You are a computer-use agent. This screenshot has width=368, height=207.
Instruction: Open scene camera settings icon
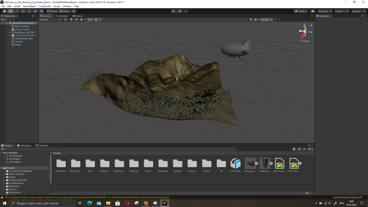tap(257, 19)
